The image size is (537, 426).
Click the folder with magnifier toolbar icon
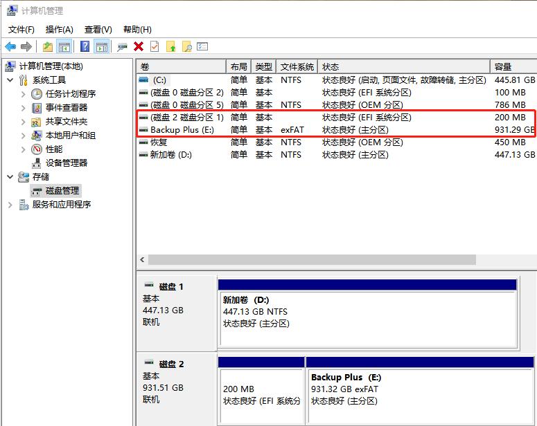point(186,46)
